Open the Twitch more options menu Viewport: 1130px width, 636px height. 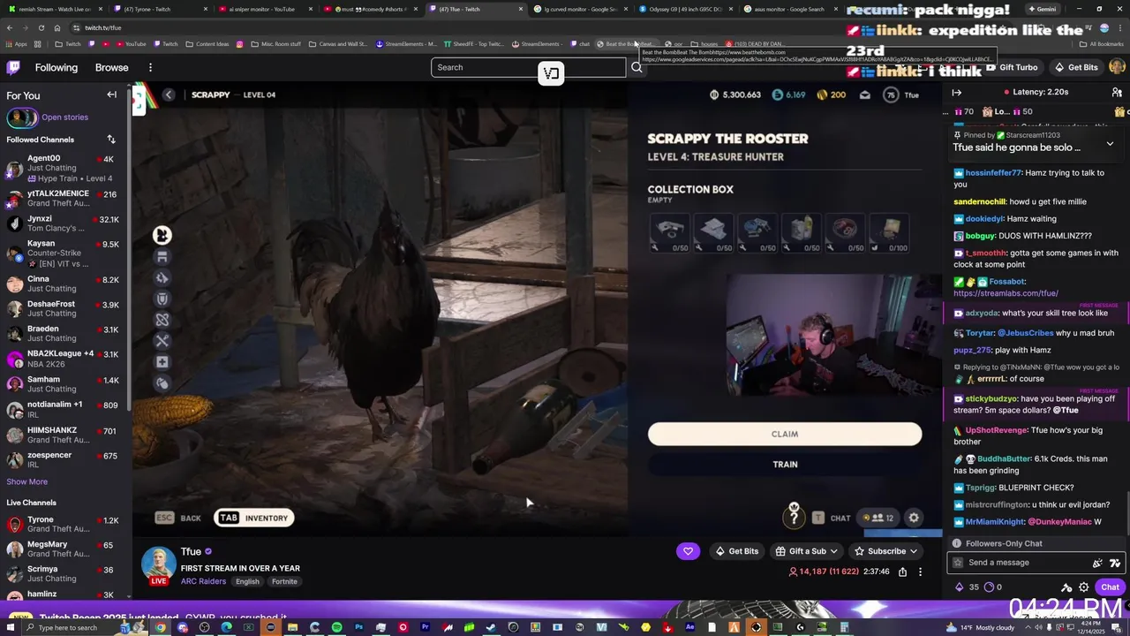pos(150,67)
